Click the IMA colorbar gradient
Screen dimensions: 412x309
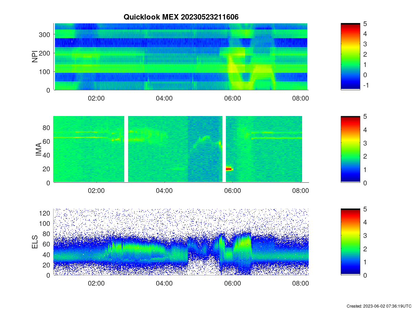(x=350, y=149)
